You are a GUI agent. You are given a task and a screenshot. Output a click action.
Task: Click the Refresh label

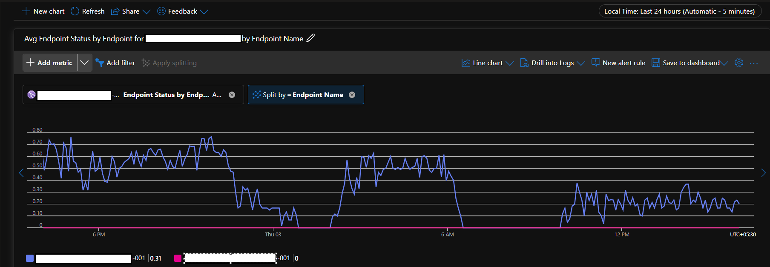coord(93,11)
